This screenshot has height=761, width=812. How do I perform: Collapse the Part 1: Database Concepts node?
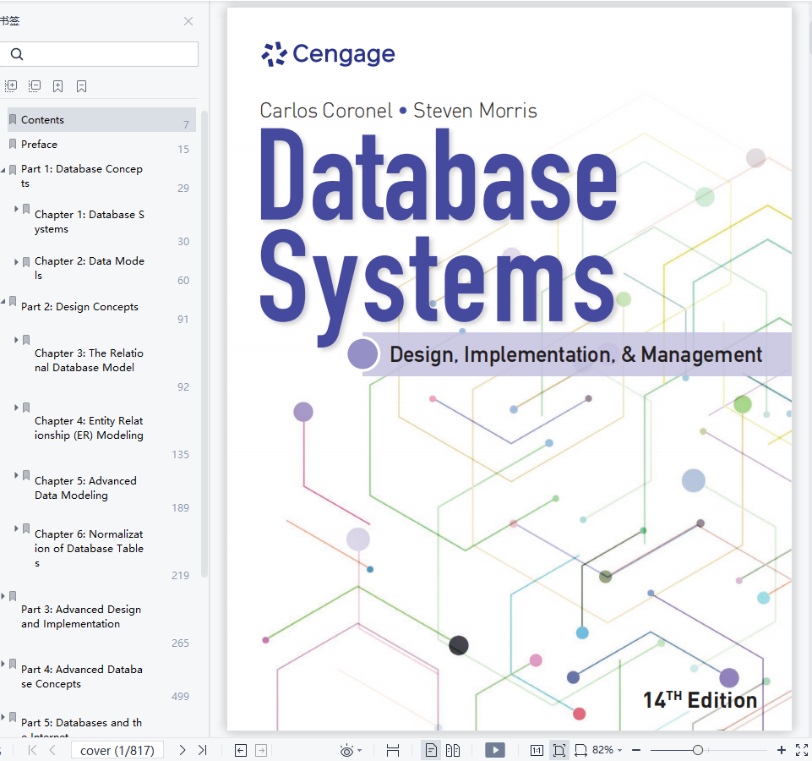(3, 169)
